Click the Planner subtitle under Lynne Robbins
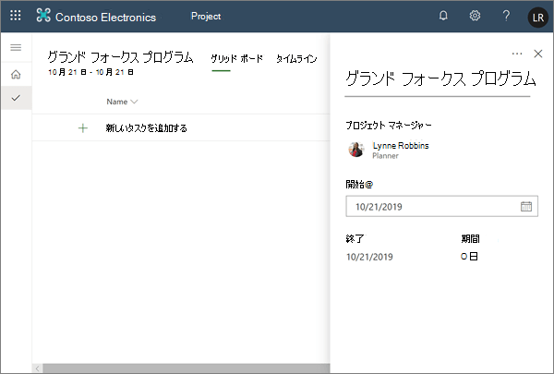Screen dimensions: 554x374 385,156
